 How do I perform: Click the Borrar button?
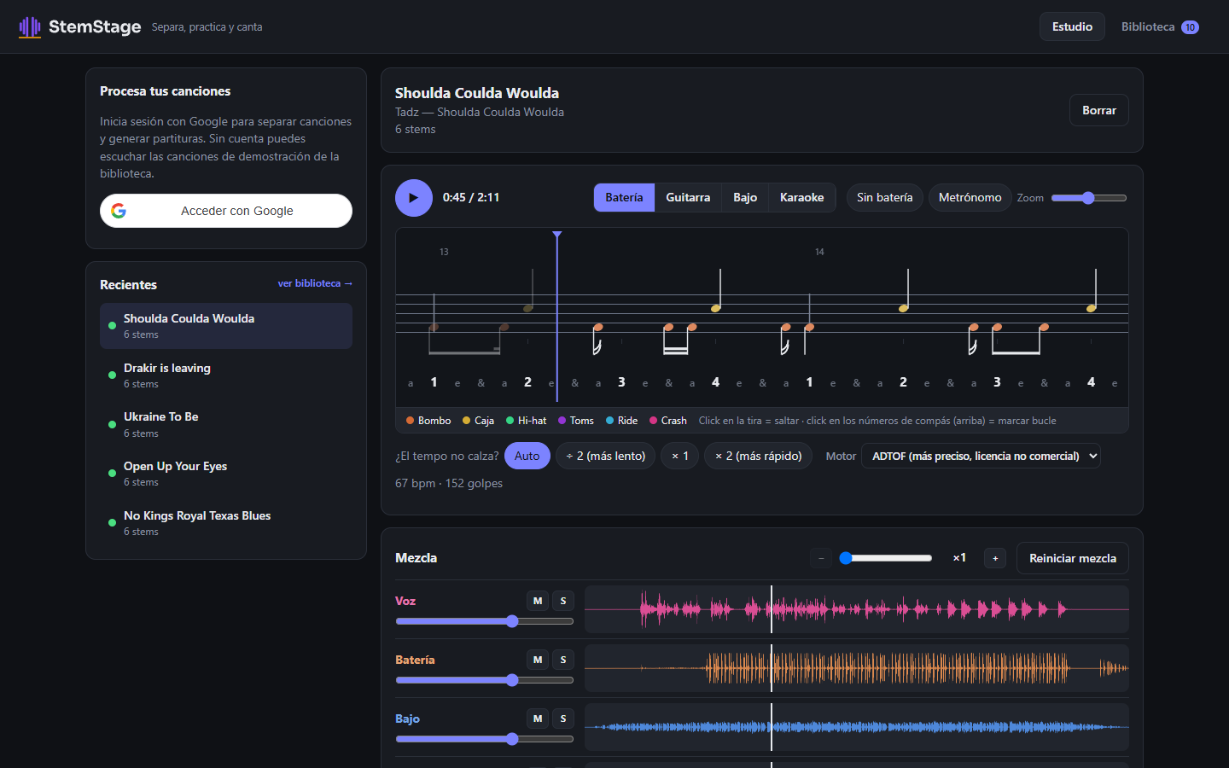1099,110
